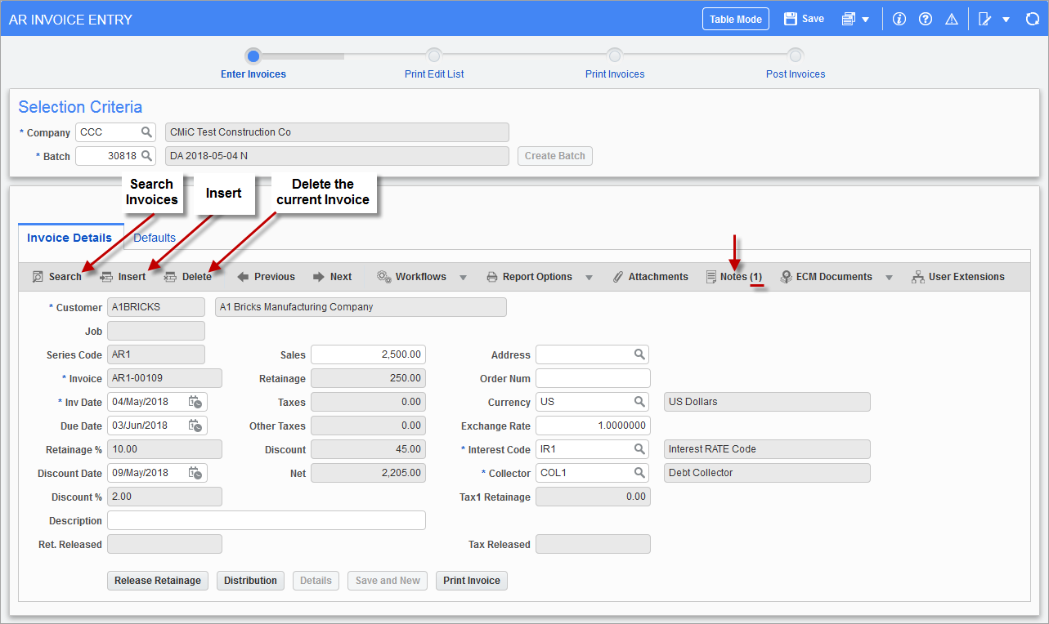Open help via the question mark icon

[x=926, y=19]
